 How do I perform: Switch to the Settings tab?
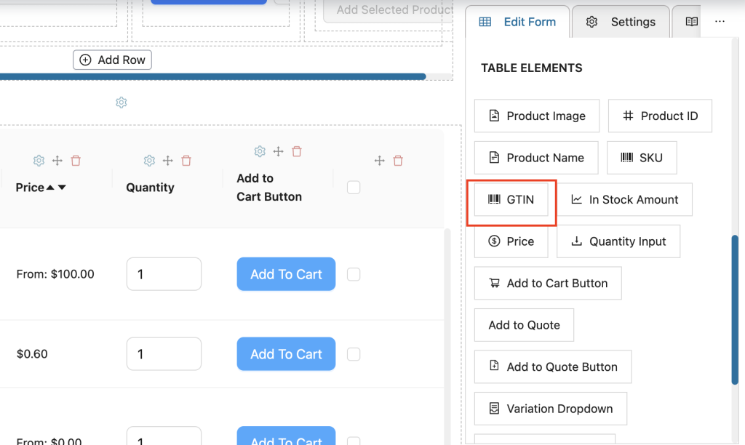click(621, 22)
